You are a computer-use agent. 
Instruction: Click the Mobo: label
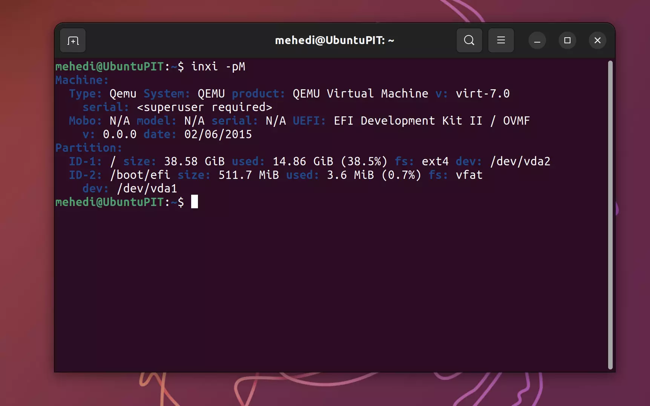pos(85,121)
